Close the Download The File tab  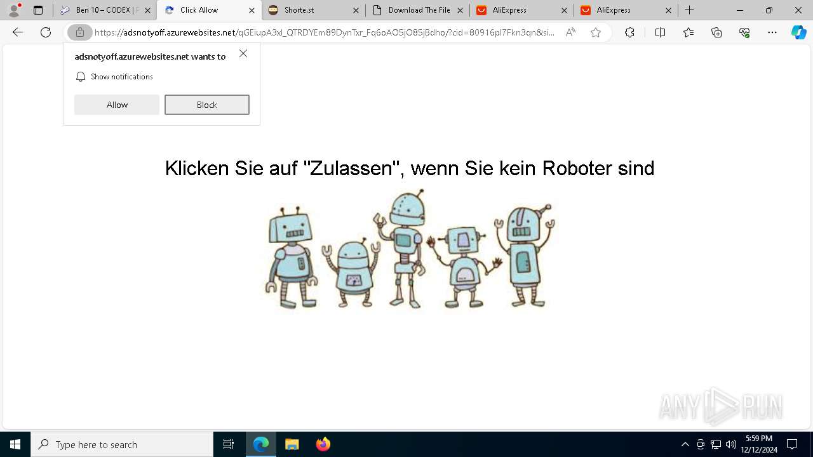coord(460,10)
